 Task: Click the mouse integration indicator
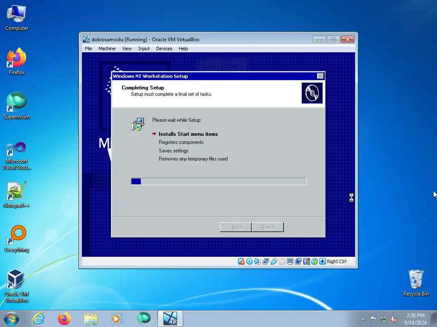(x=315, y=261)
